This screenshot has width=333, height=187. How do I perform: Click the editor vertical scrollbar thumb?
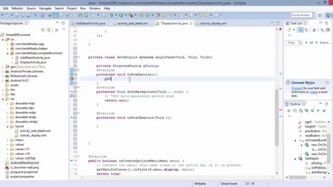point(277,118)
